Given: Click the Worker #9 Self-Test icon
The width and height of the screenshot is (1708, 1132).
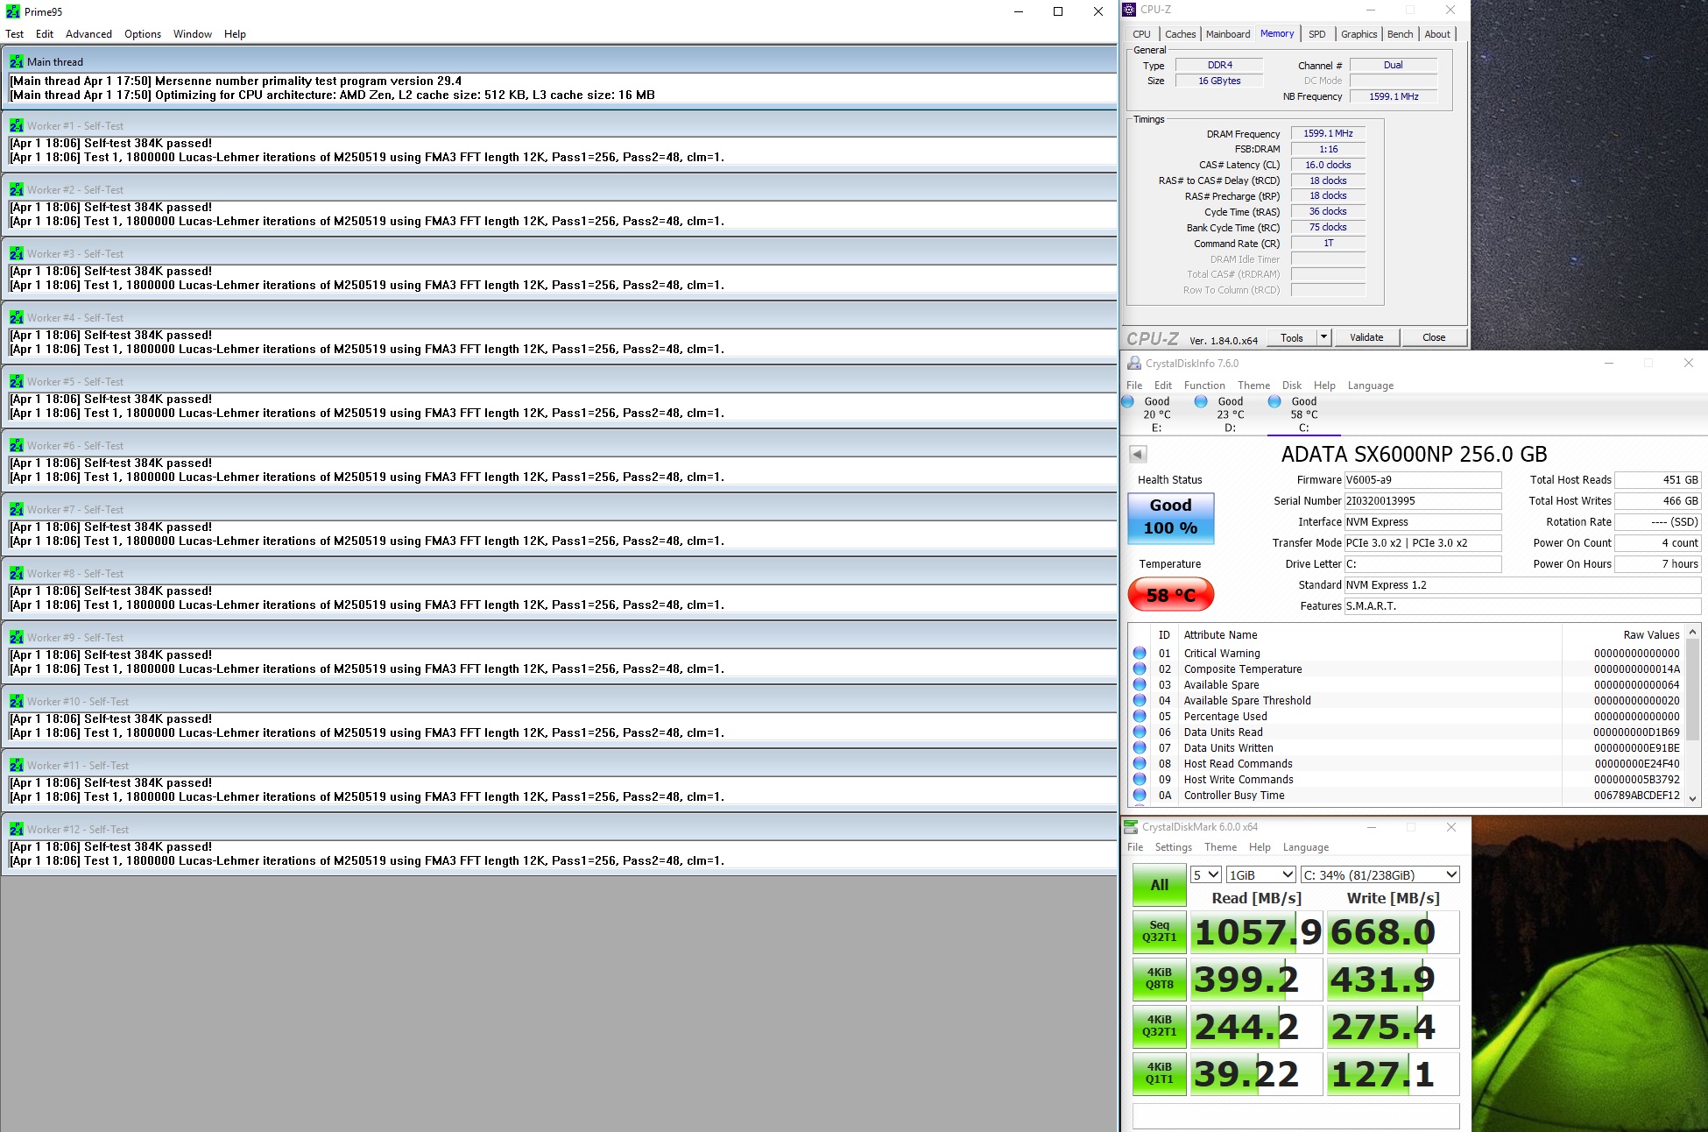Looking at the screenshot, I should pos(17,637).
